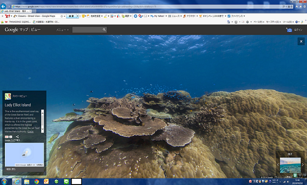Open the reef thumbnail preview at bottom right
The width and height of the screenshot is (307, 185).
click(x=290, y=165)
